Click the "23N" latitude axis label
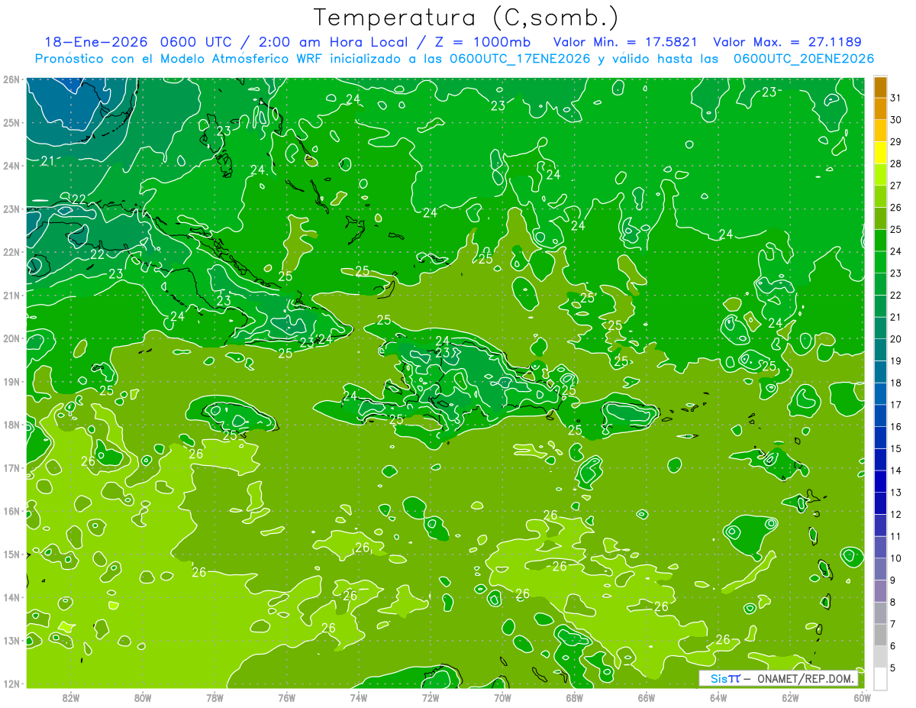The height and width of the screenshot is (708, 916). click(x=11, y=209)
